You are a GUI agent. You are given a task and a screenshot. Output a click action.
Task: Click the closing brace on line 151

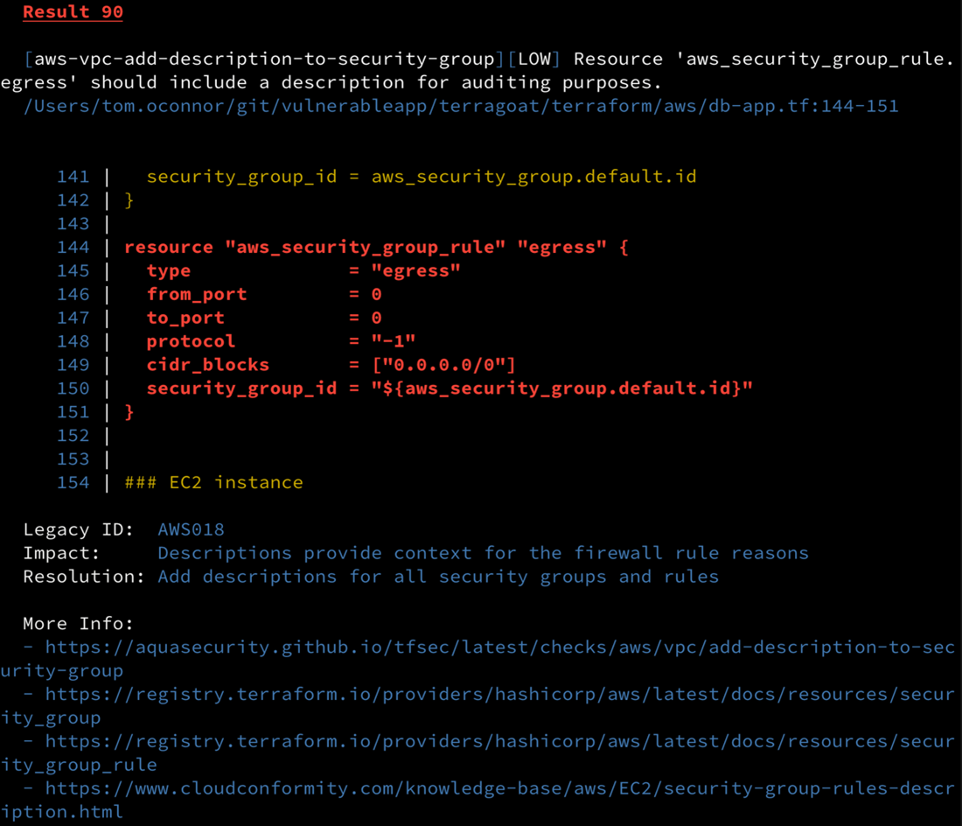click(x=129, y=412)
